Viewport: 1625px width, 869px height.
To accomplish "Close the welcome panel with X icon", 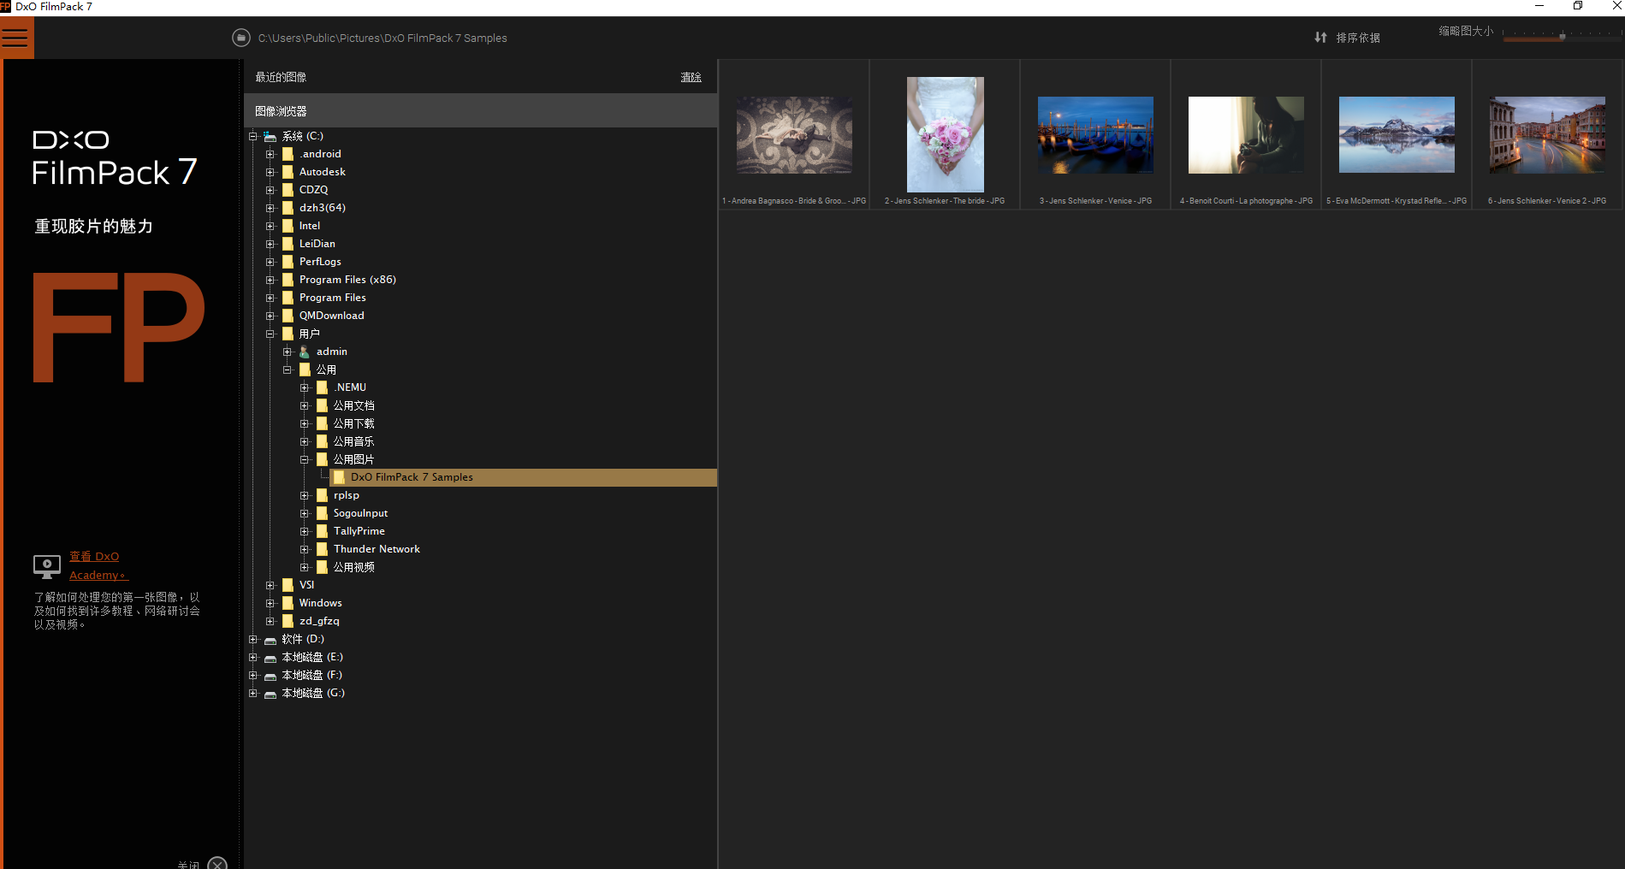I will pyautogui.click(x=217, y=863).
